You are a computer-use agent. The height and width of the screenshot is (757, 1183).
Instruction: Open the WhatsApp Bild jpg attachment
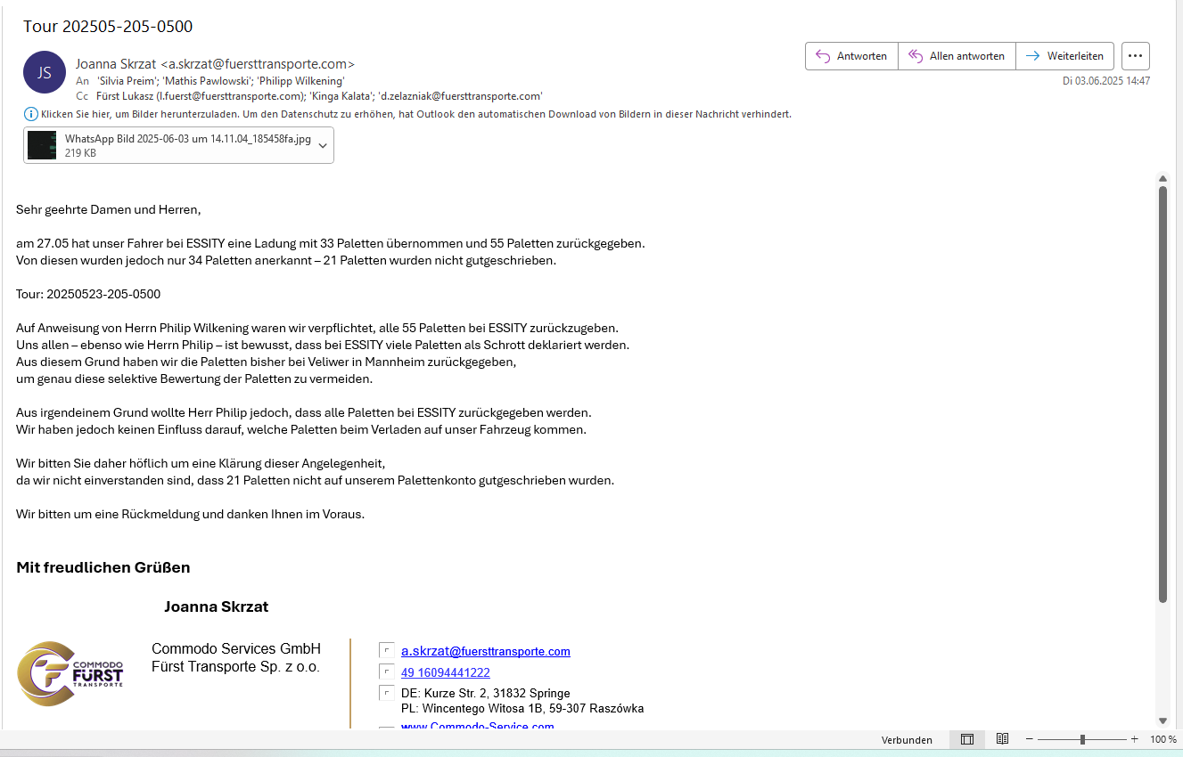click(x=169, y=145)
